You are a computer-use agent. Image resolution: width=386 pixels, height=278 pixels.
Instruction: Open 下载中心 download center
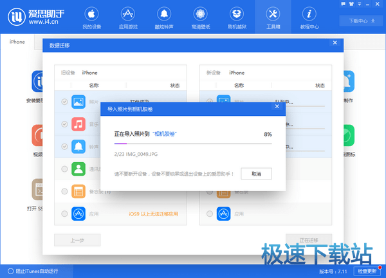click(x=362, y=21)
